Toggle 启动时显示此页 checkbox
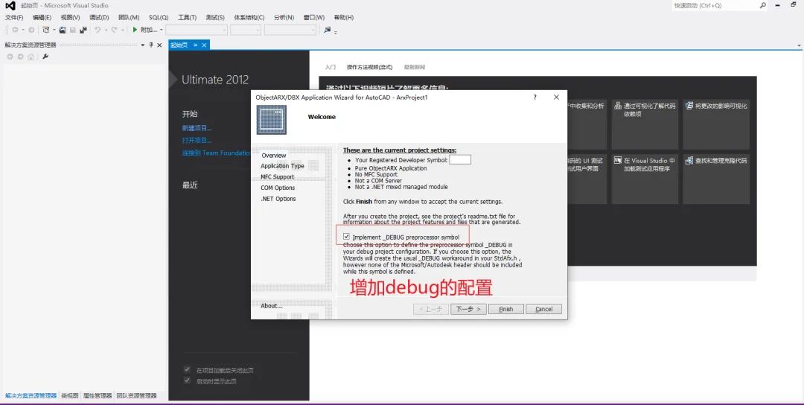The image size is (804, 405). (188, 381)
